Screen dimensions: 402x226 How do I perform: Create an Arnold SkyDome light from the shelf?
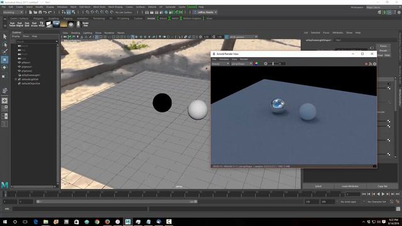(x=56, y=24)
